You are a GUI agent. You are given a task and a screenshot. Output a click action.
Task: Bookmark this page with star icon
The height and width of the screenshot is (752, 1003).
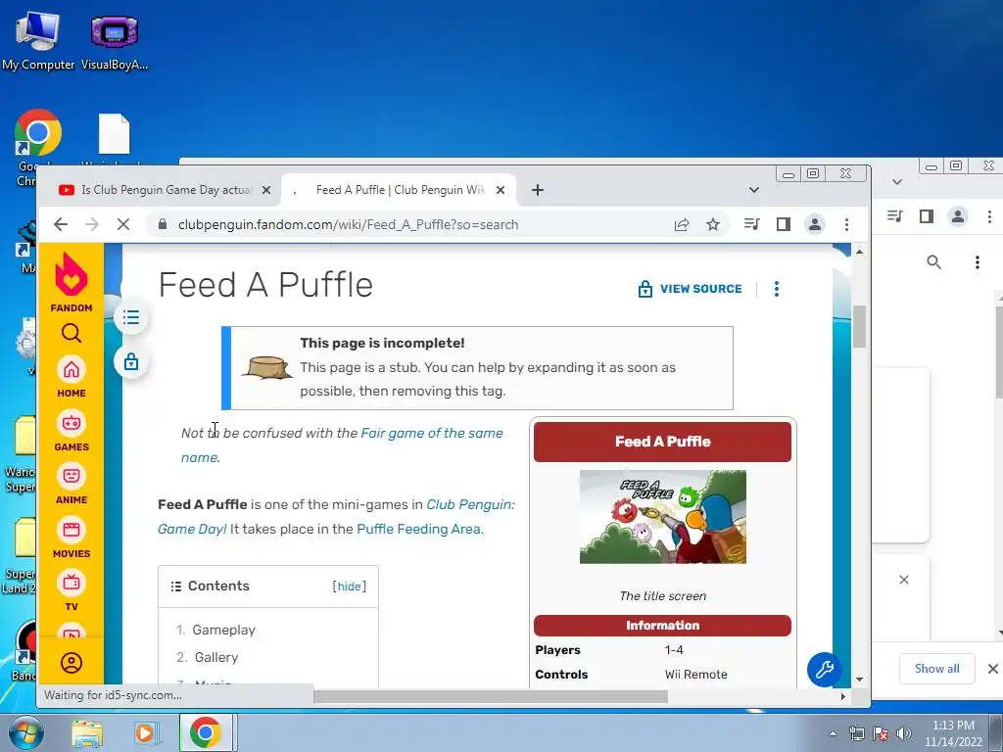(713, 224)
